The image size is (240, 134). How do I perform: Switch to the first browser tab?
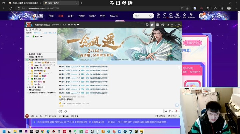pyautogui.click(x=25, y=3)
